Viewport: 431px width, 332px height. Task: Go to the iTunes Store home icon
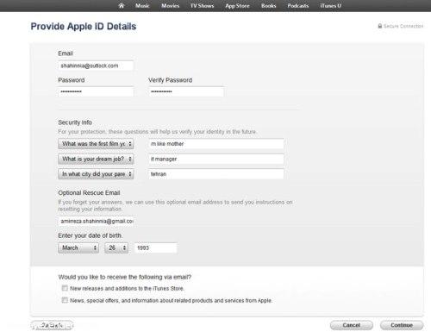[122, 5]
